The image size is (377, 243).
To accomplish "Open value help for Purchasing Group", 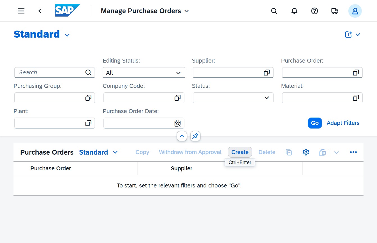I will pos(88,98).
